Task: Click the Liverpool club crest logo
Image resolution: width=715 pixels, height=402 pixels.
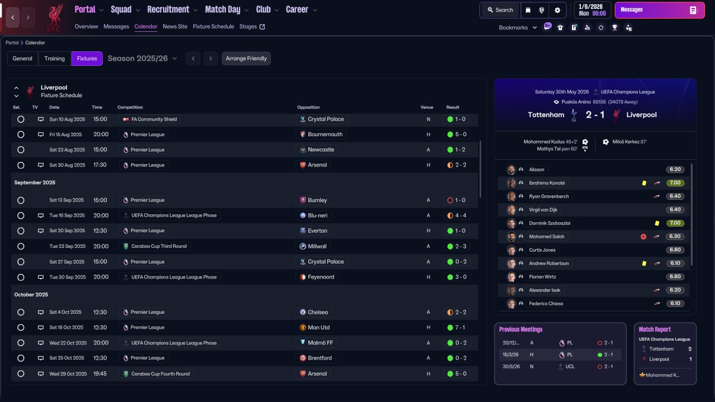Action: pyautogui.click(x=54, y=17)
